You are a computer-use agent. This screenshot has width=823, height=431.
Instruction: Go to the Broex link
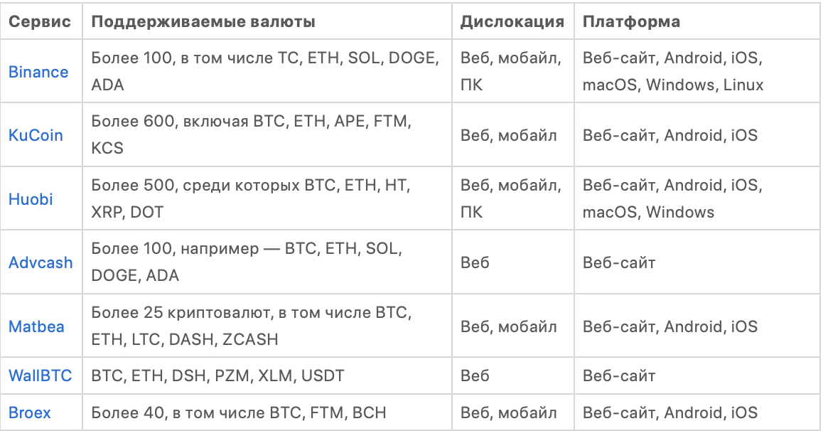[x=30, y=413]
